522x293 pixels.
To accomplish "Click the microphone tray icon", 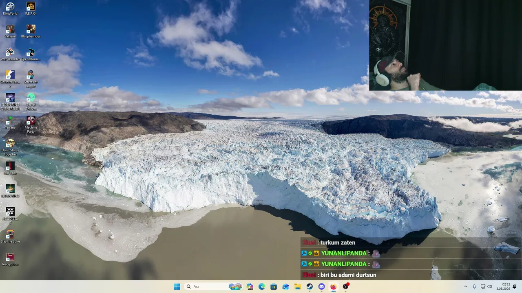I will (x=474, y=286).
